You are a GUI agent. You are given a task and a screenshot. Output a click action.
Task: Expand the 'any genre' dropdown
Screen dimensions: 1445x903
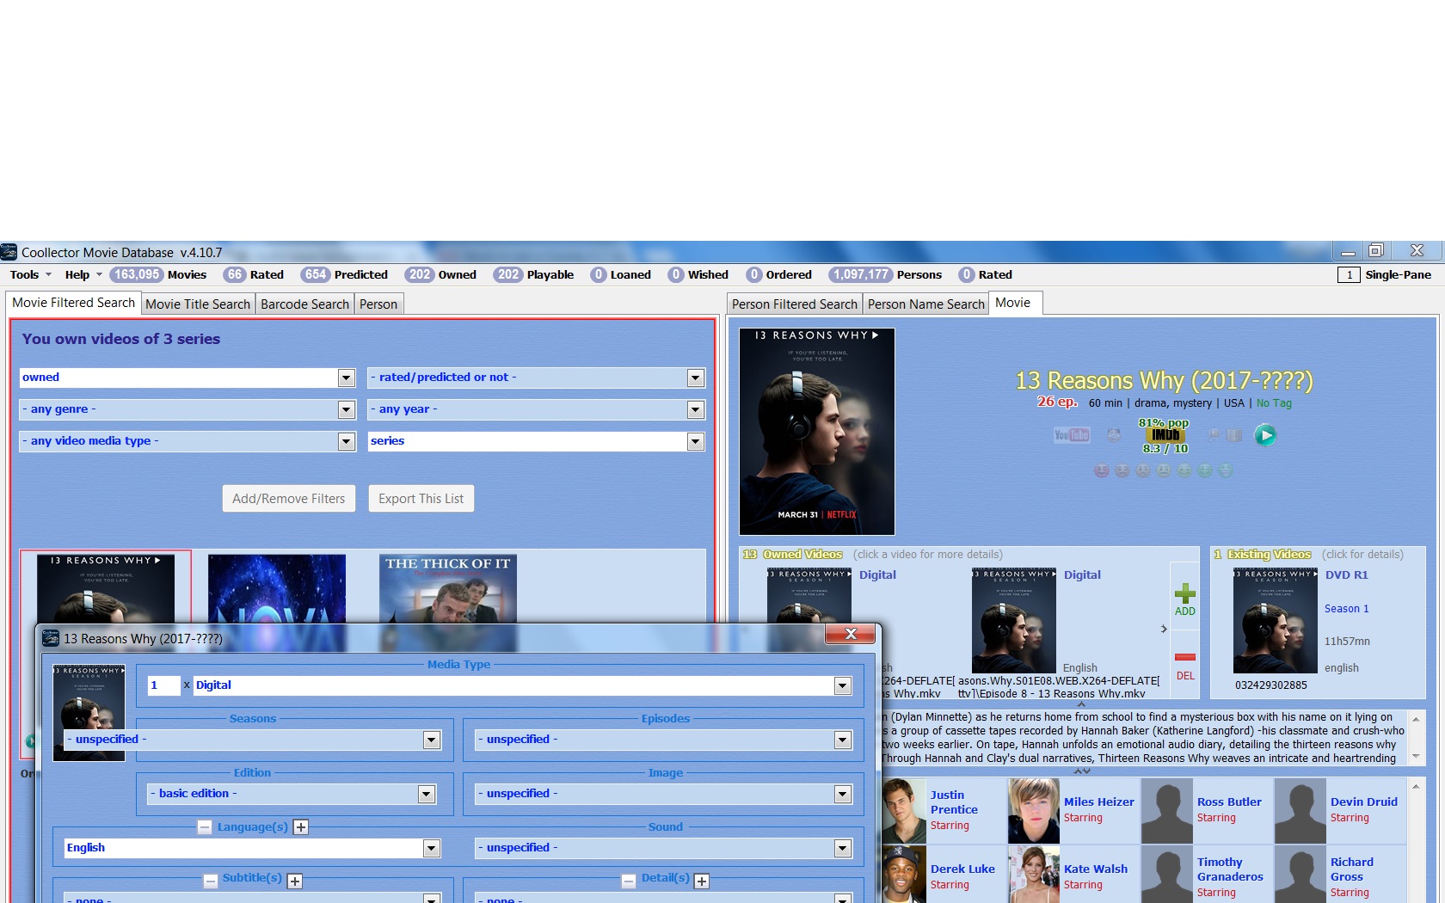[346, 409]
